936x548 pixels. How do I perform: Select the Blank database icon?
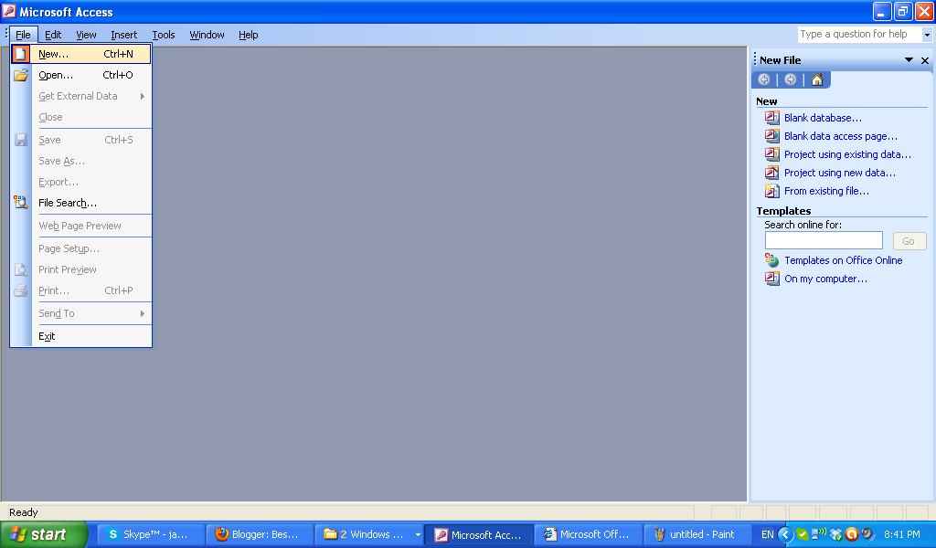(x=772, y=118)
